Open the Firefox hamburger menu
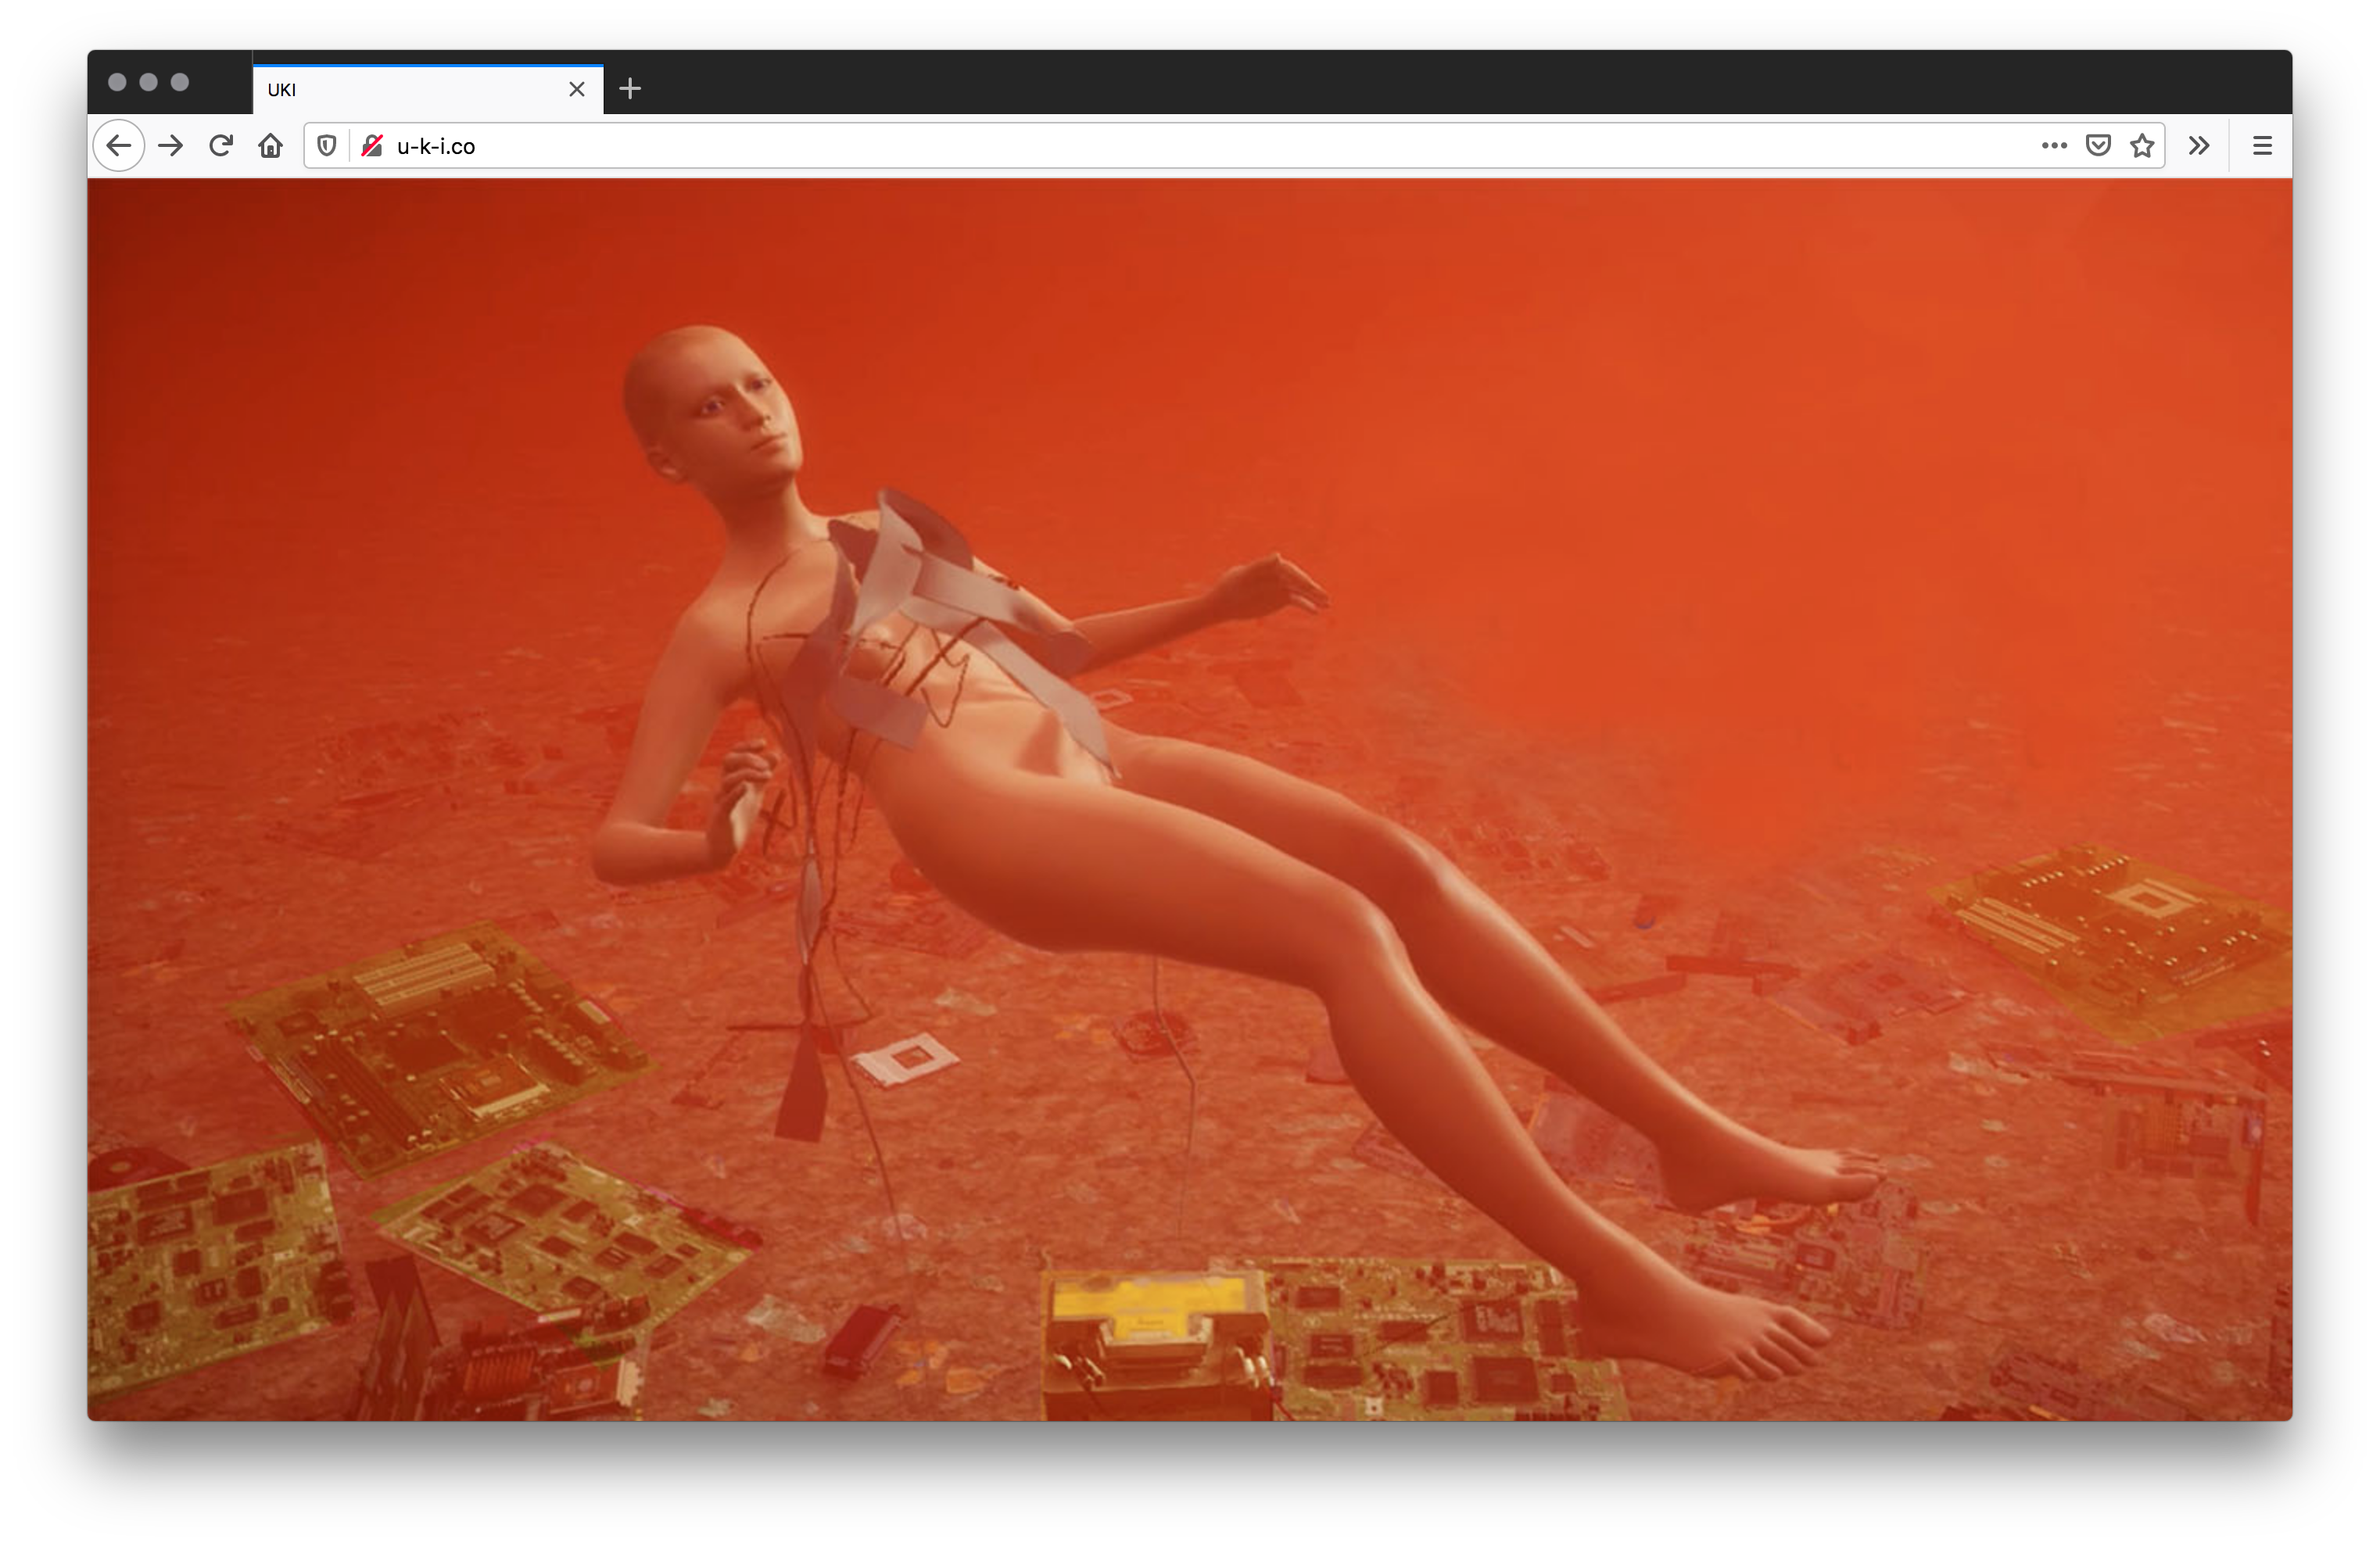This screenshot has height=1546, width=2380. [2262, 146]
